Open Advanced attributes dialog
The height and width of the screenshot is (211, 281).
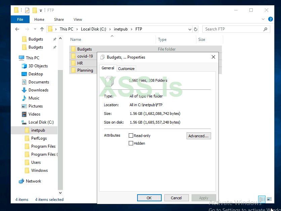(199, 136)
